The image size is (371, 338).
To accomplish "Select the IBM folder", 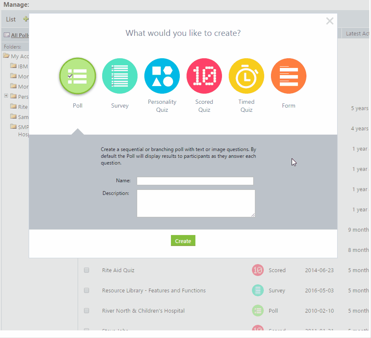I will pos(23,67).
